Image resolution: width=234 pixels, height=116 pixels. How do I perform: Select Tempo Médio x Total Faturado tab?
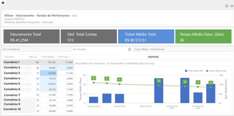[x=149, y=49]
